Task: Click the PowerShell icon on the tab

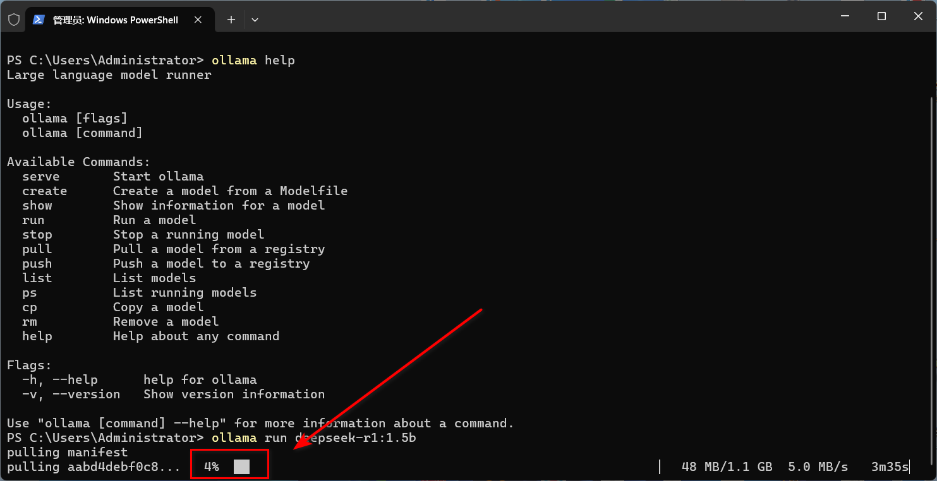Action: [39, 20]
